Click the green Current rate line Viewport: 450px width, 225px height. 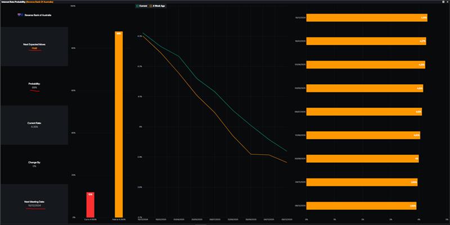[215, 91]
